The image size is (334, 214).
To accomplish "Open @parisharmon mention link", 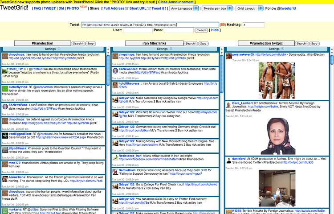I will (x=43, y=87).
